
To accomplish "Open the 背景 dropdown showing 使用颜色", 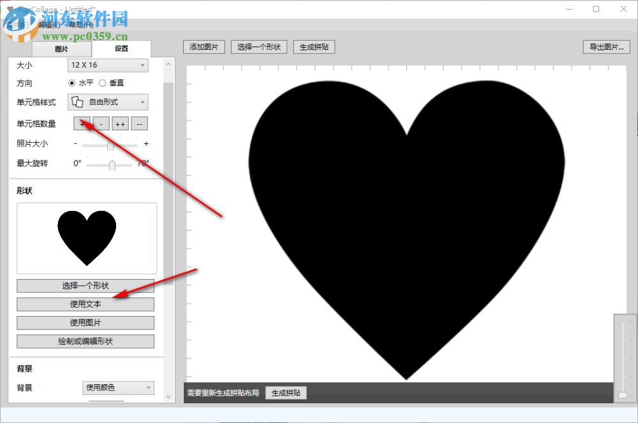I will [118, 388].
